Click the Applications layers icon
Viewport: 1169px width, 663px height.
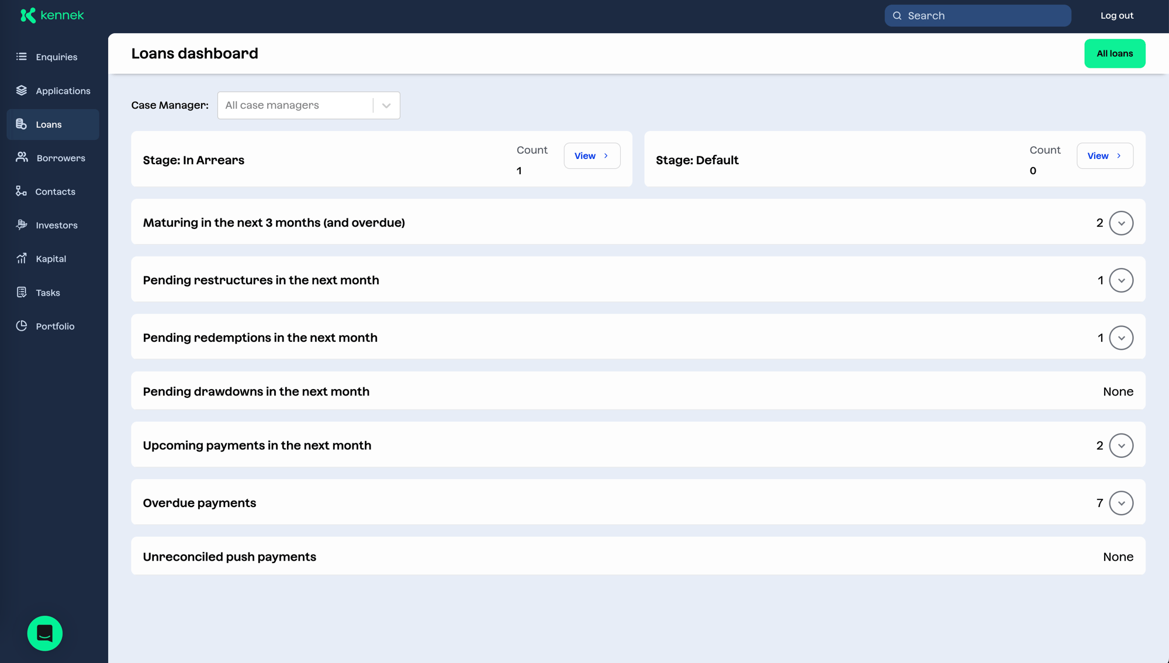pyautogui.click(x=22, y=91)
